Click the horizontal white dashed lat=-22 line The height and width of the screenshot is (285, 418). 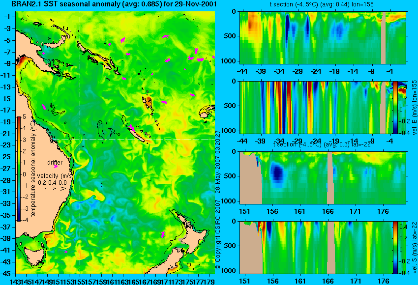coord(133,140)
